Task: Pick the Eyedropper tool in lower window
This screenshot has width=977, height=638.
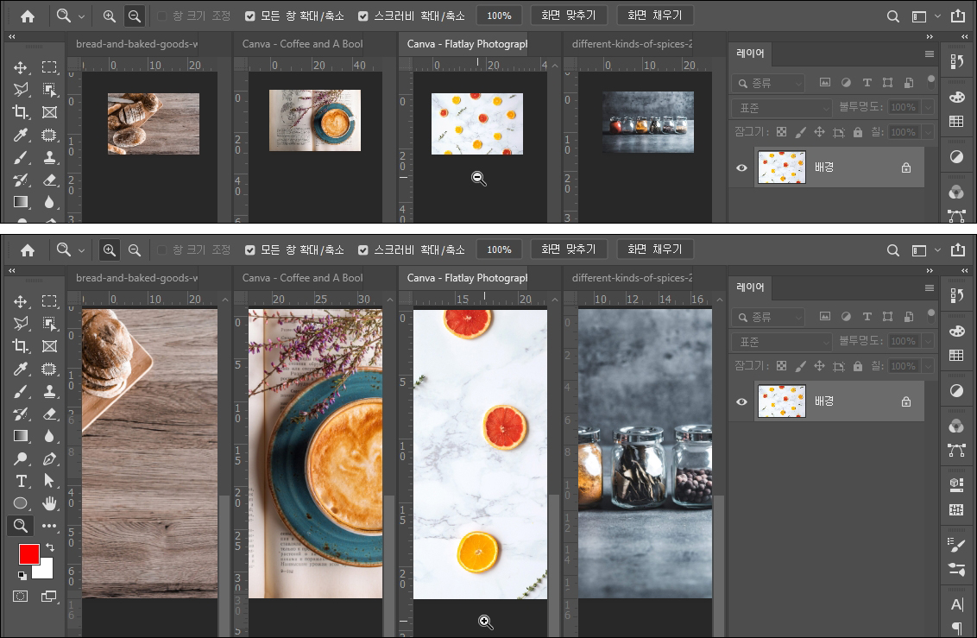Action: (21, 369)
